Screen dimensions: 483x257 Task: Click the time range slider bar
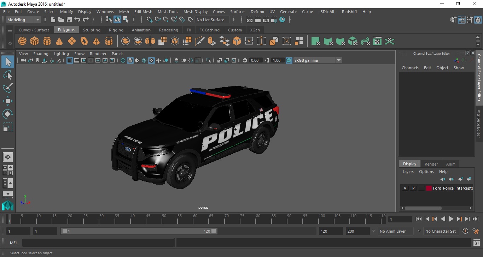click(139, 231)
